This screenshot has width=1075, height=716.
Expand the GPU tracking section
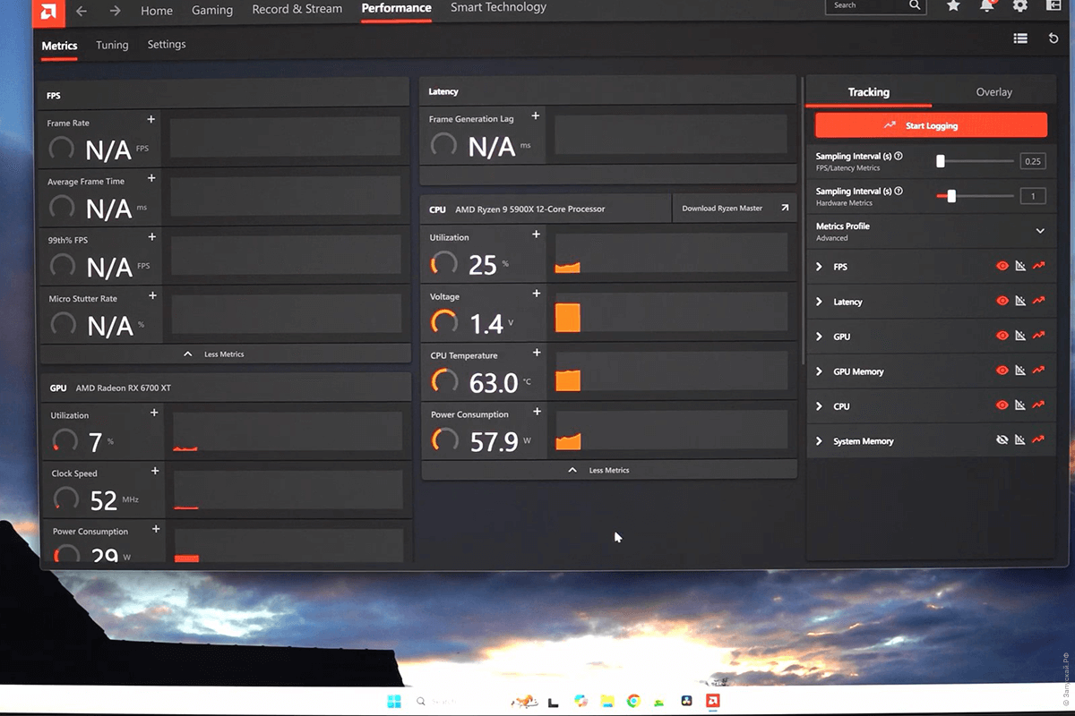tap(819, 337)
